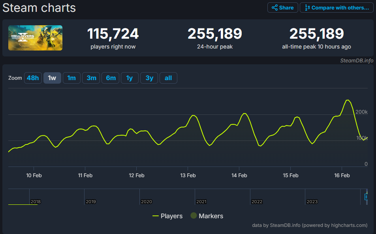This screenshot has width=376, height=234.
Task: Display all-time data with the all button
Action: pyautogui.click(x=168, y=78)
